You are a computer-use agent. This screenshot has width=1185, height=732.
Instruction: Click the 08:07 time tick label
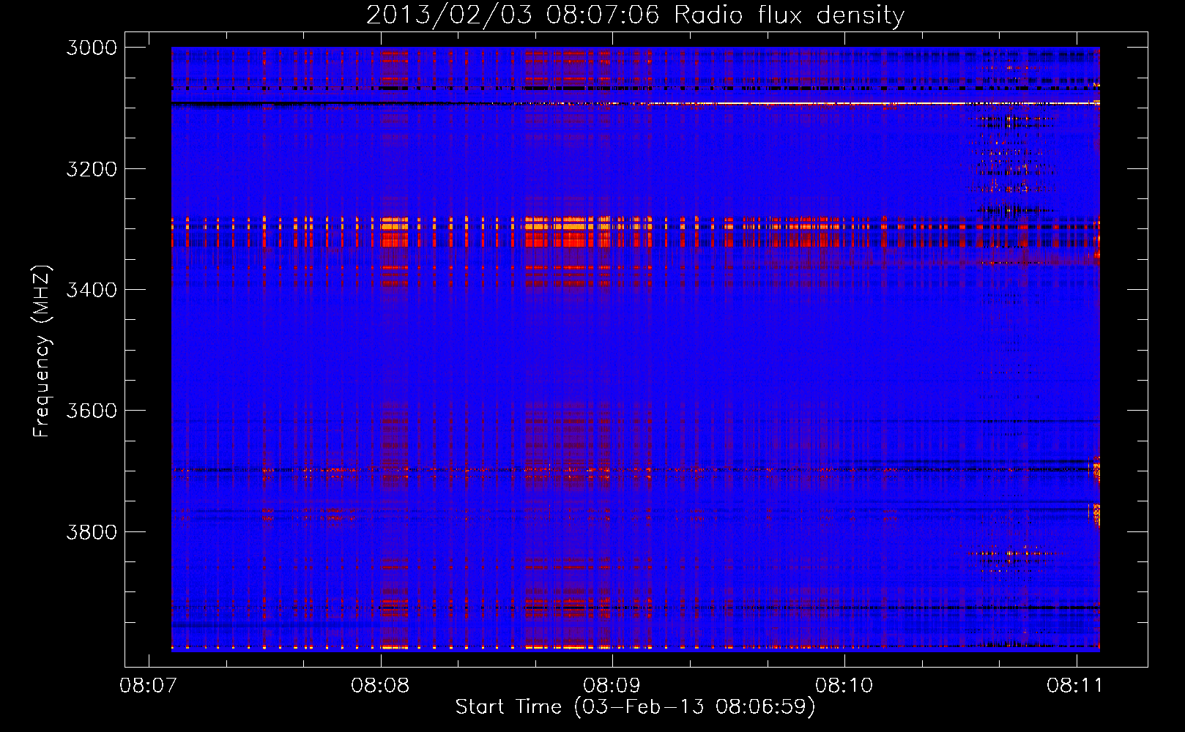click(149, 686)
